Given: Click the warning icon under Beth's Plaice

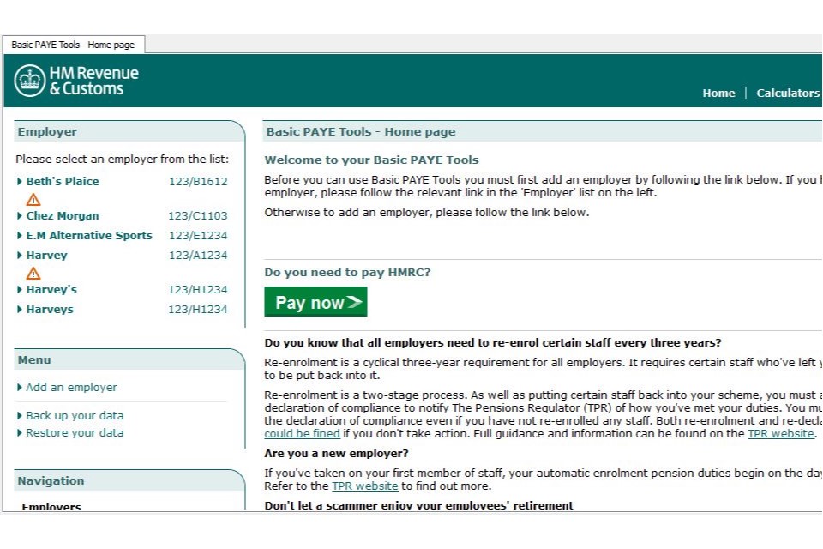Looking at the screenshot, I should pyautogui.click(x=33, y=199).
